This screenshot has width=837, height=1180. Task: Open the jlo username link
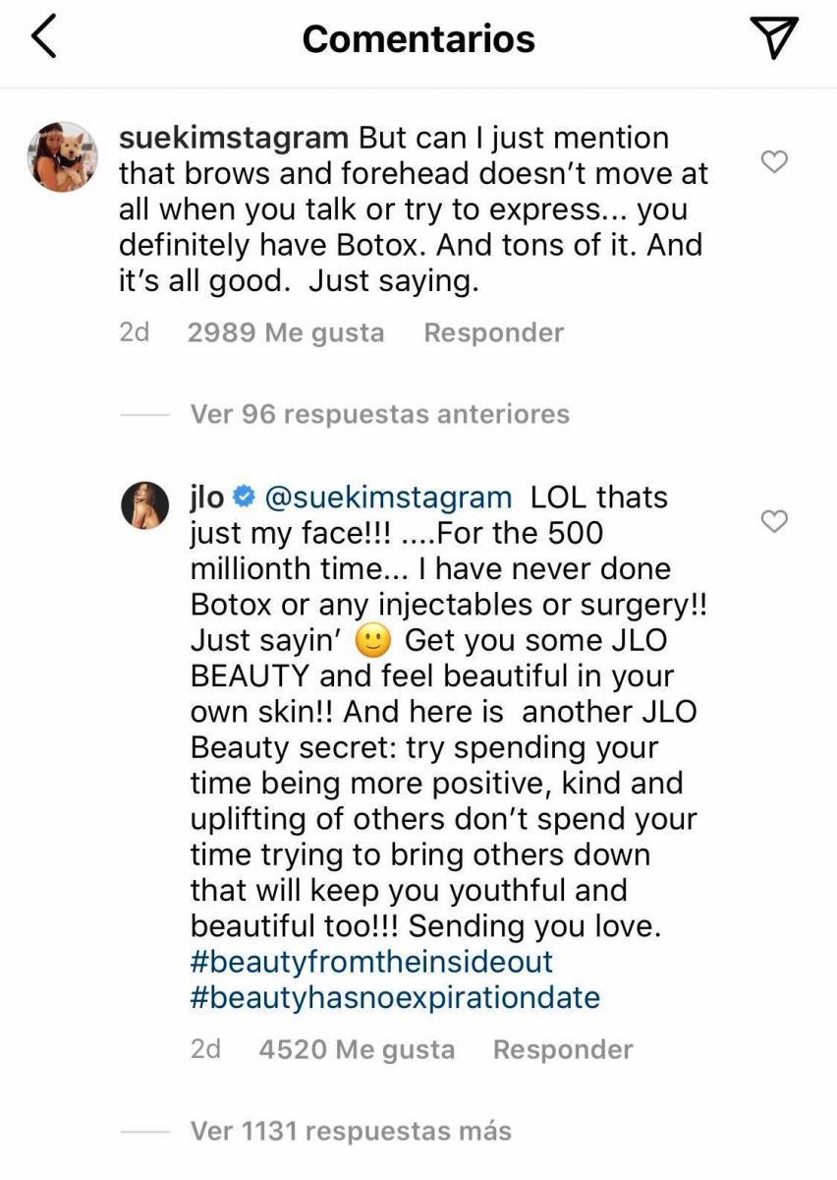click(x=206, y=498)
